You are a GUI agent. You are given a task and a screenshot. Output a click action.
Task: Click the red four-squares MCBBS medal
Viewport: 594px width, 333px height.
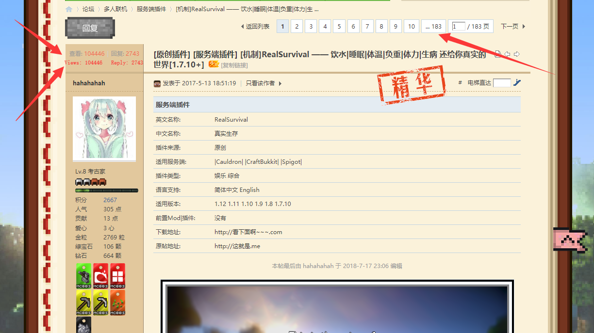117,276
